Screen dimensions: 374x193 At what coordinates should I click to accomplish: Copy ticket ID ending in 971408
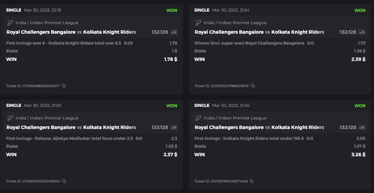[252, 181]
